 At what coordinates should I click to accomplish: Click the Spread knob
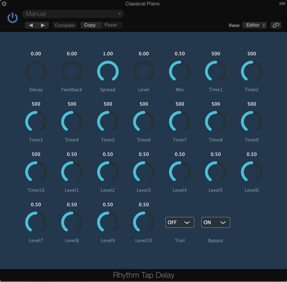click(108, 71)
